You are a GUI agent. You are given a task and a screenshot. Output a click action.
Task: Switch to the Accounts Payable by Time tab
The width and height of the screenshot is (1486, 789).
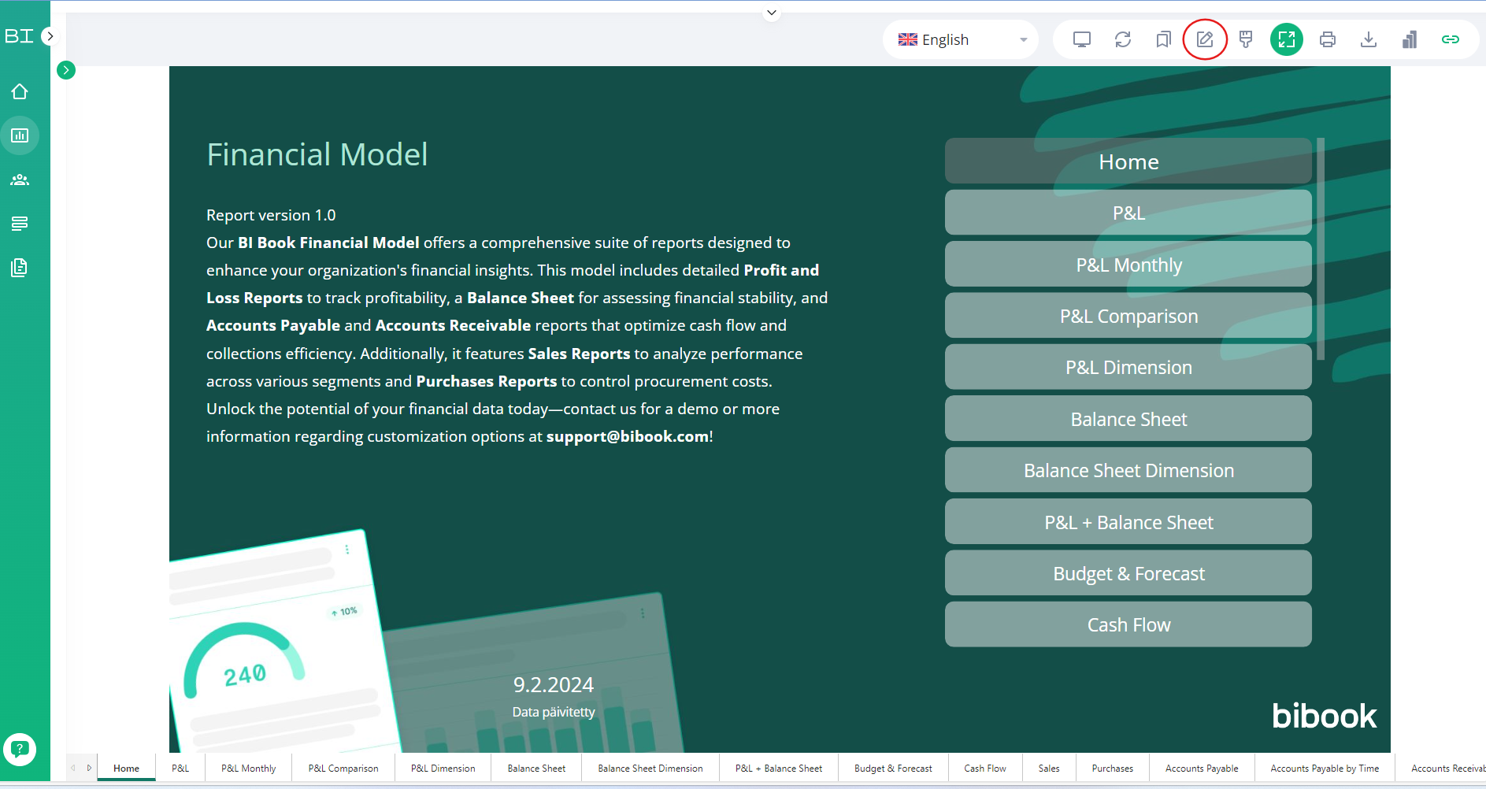pos(1325,769)
